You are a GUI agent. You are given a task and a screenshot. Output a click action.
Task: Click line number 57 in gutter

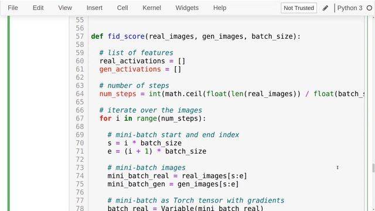80,36
